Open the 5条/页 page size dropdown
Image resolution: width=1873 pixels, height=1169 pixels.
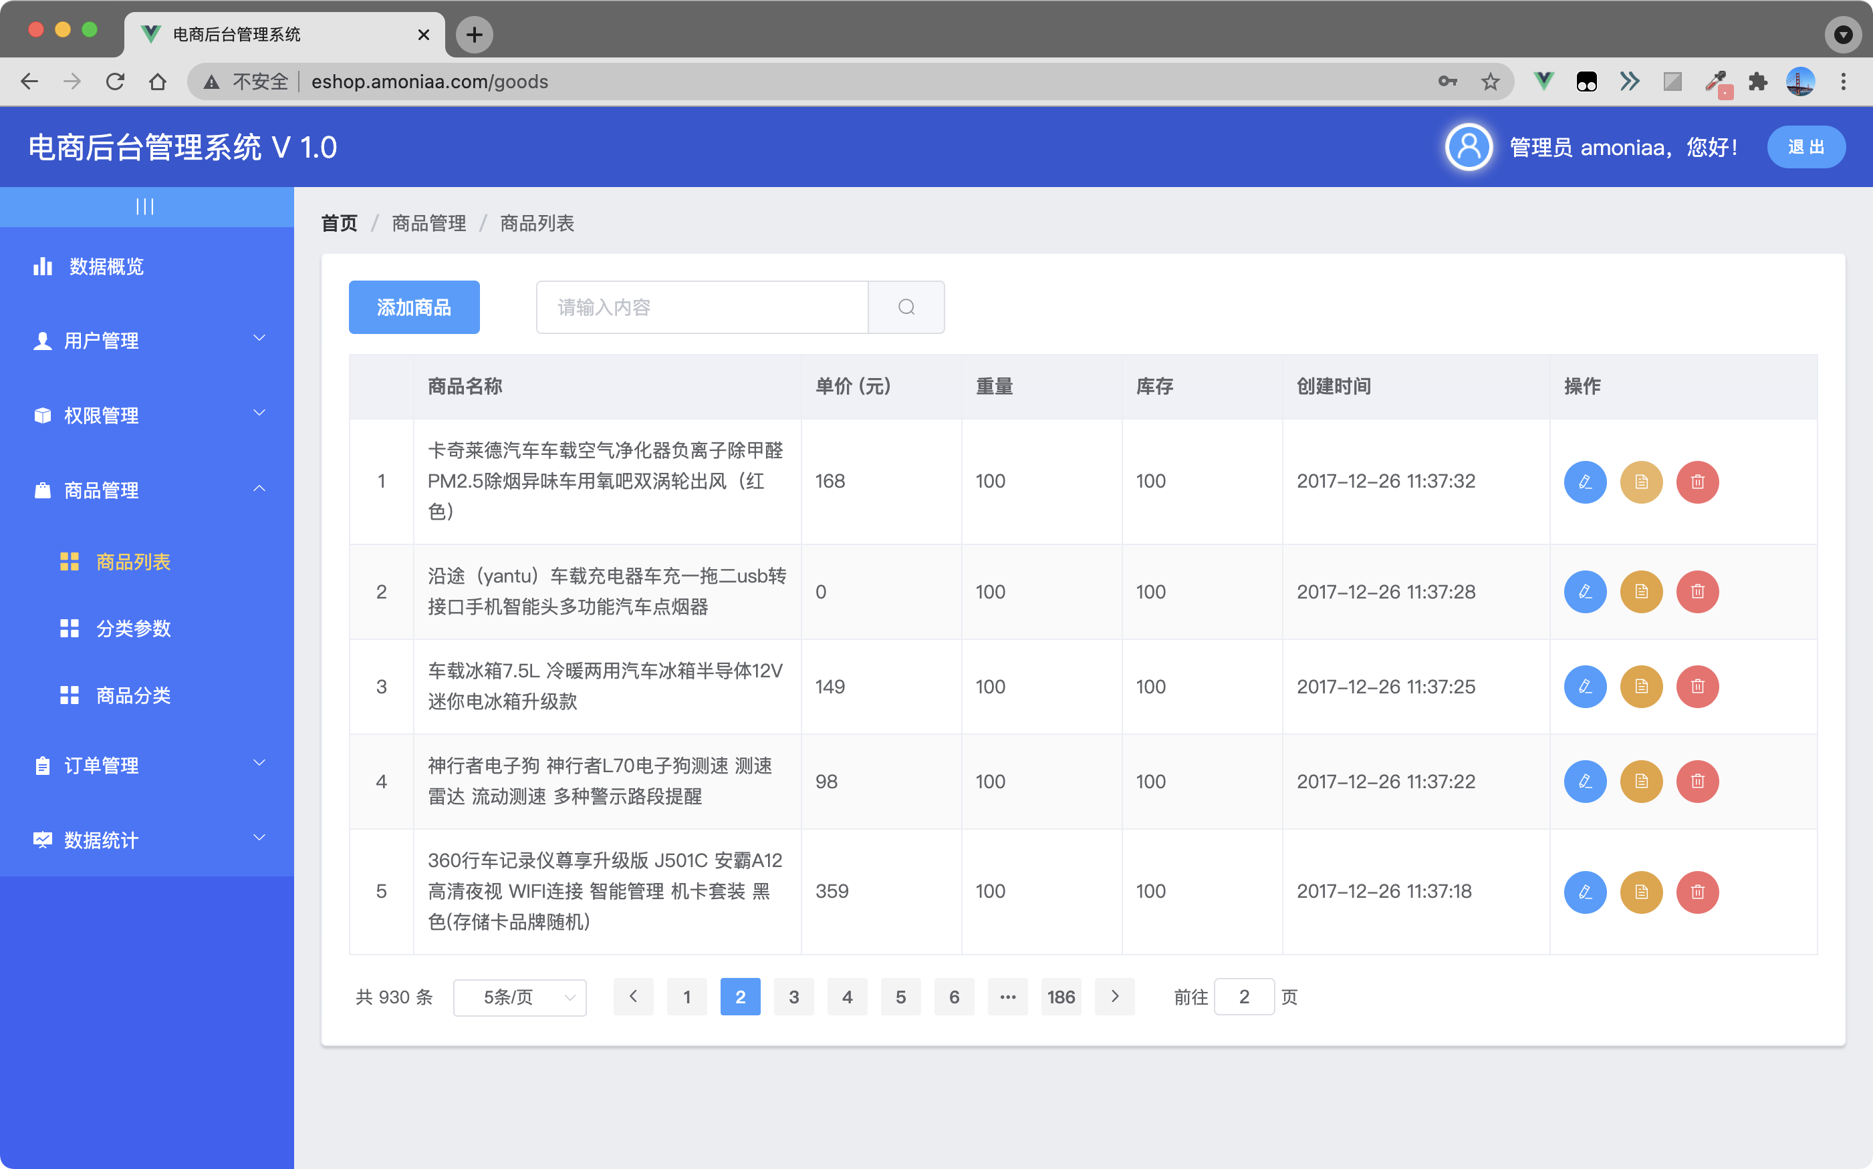pos(519,997)
